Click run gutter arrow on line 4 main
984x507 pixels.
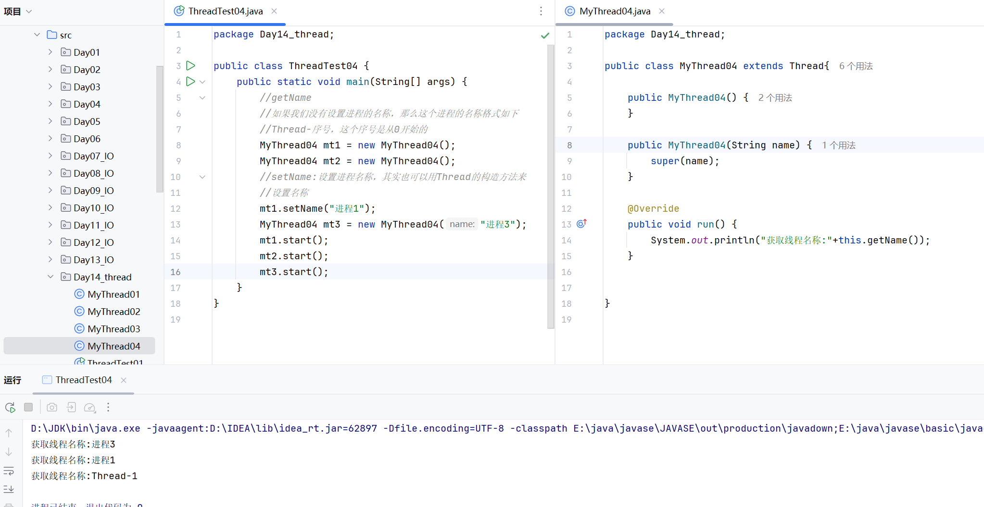point(190,81)
